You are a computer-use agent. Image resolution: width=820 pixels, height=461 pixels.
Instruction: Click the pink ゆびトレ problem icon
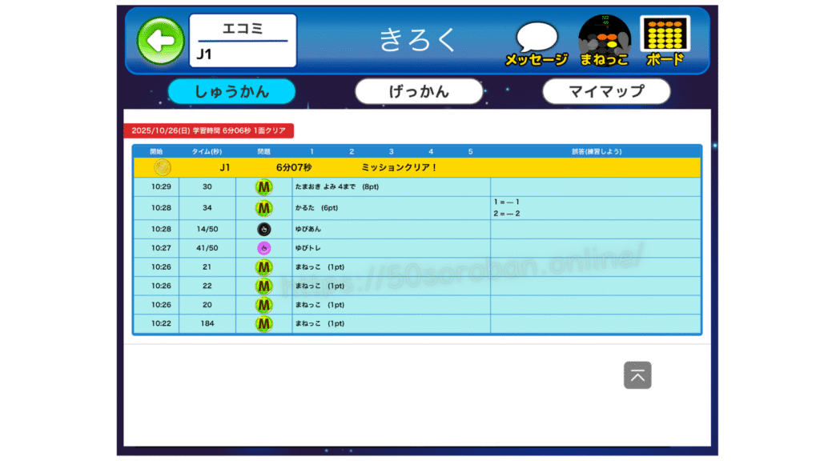click(x=263, y=248)
